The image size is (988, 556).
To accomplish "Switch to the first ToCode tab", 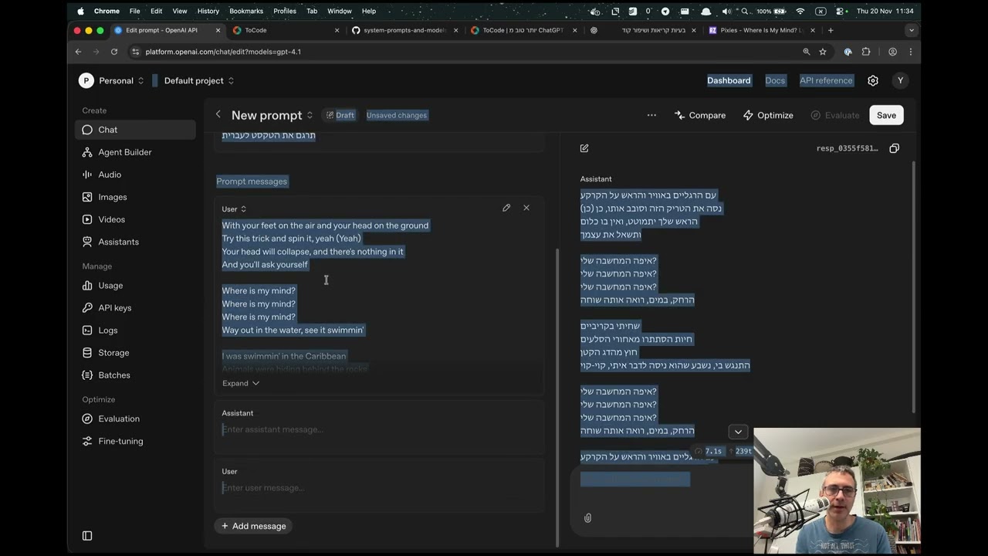I will [286, 30].
